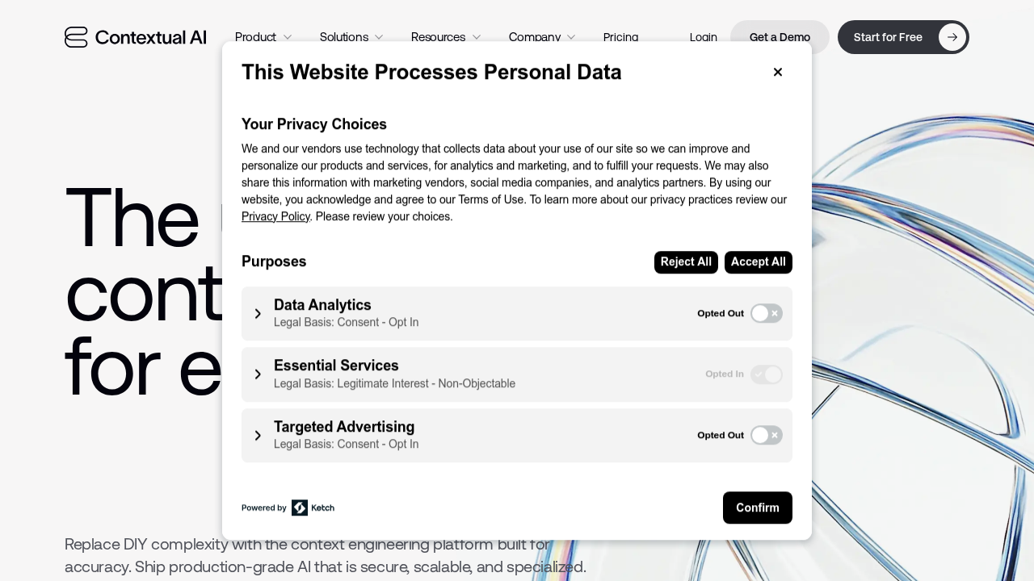Toggle the Essential Services switch

766,374
